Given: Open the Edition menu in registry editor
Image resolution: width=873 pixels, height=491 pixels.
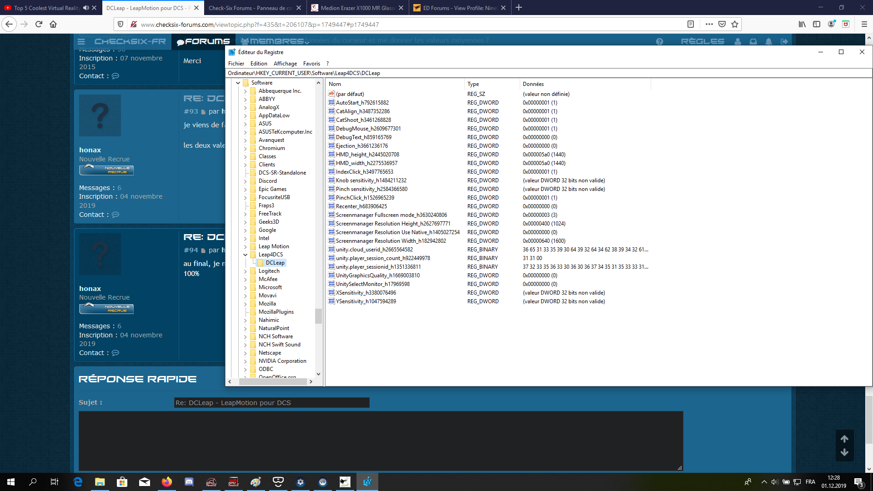Looking at the screenshot, I should [x=259, y=64].
